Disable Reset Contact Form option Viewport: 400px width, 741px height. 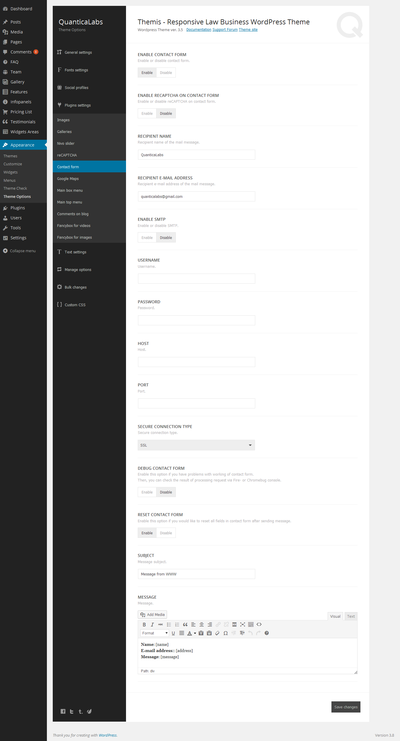(166, 533)
